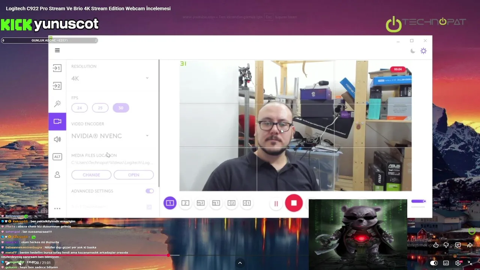Select the fourth picture-in-picture layout
480x270 pixels.
(x=216, y=203)
